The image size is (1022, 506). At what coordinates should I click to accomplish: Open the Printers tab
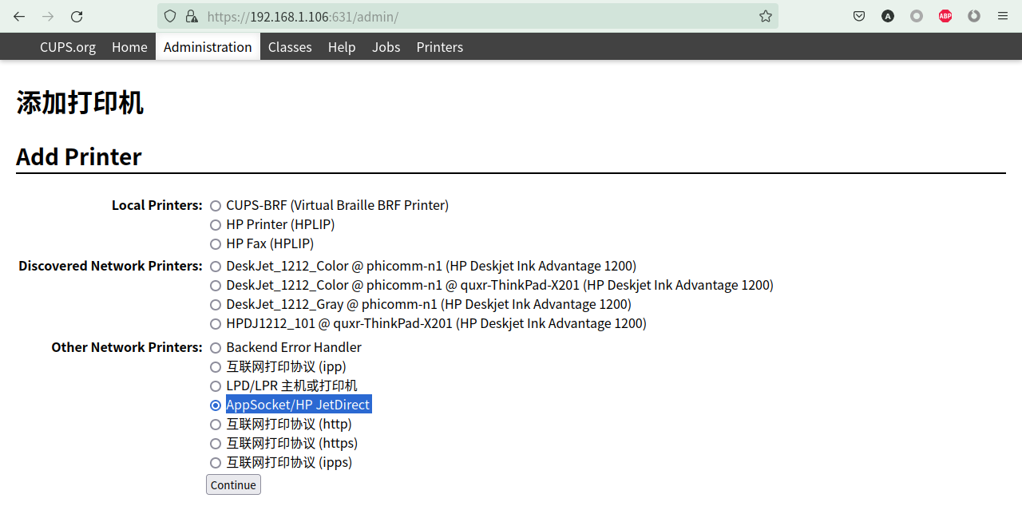tap(439, 47)
